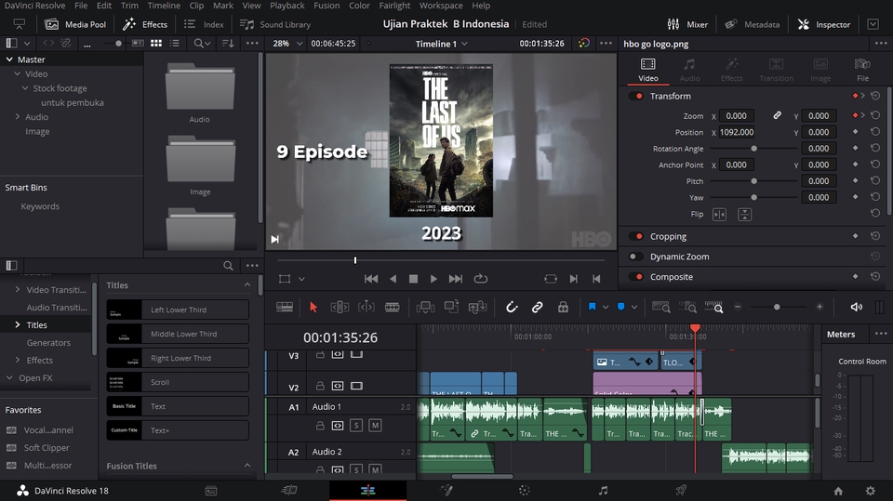Click the Overwrite Clip icon
Image resolution: width=893 pixels, height=501 pixels.
coord(452,307)
